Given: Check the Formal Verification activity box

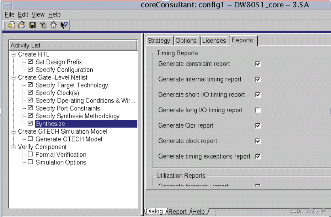Looking at the screenshot, I should [x=30, y=155].
